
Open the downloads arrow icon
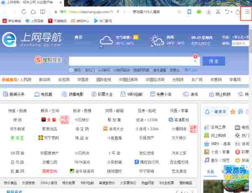tap(208, 12)
